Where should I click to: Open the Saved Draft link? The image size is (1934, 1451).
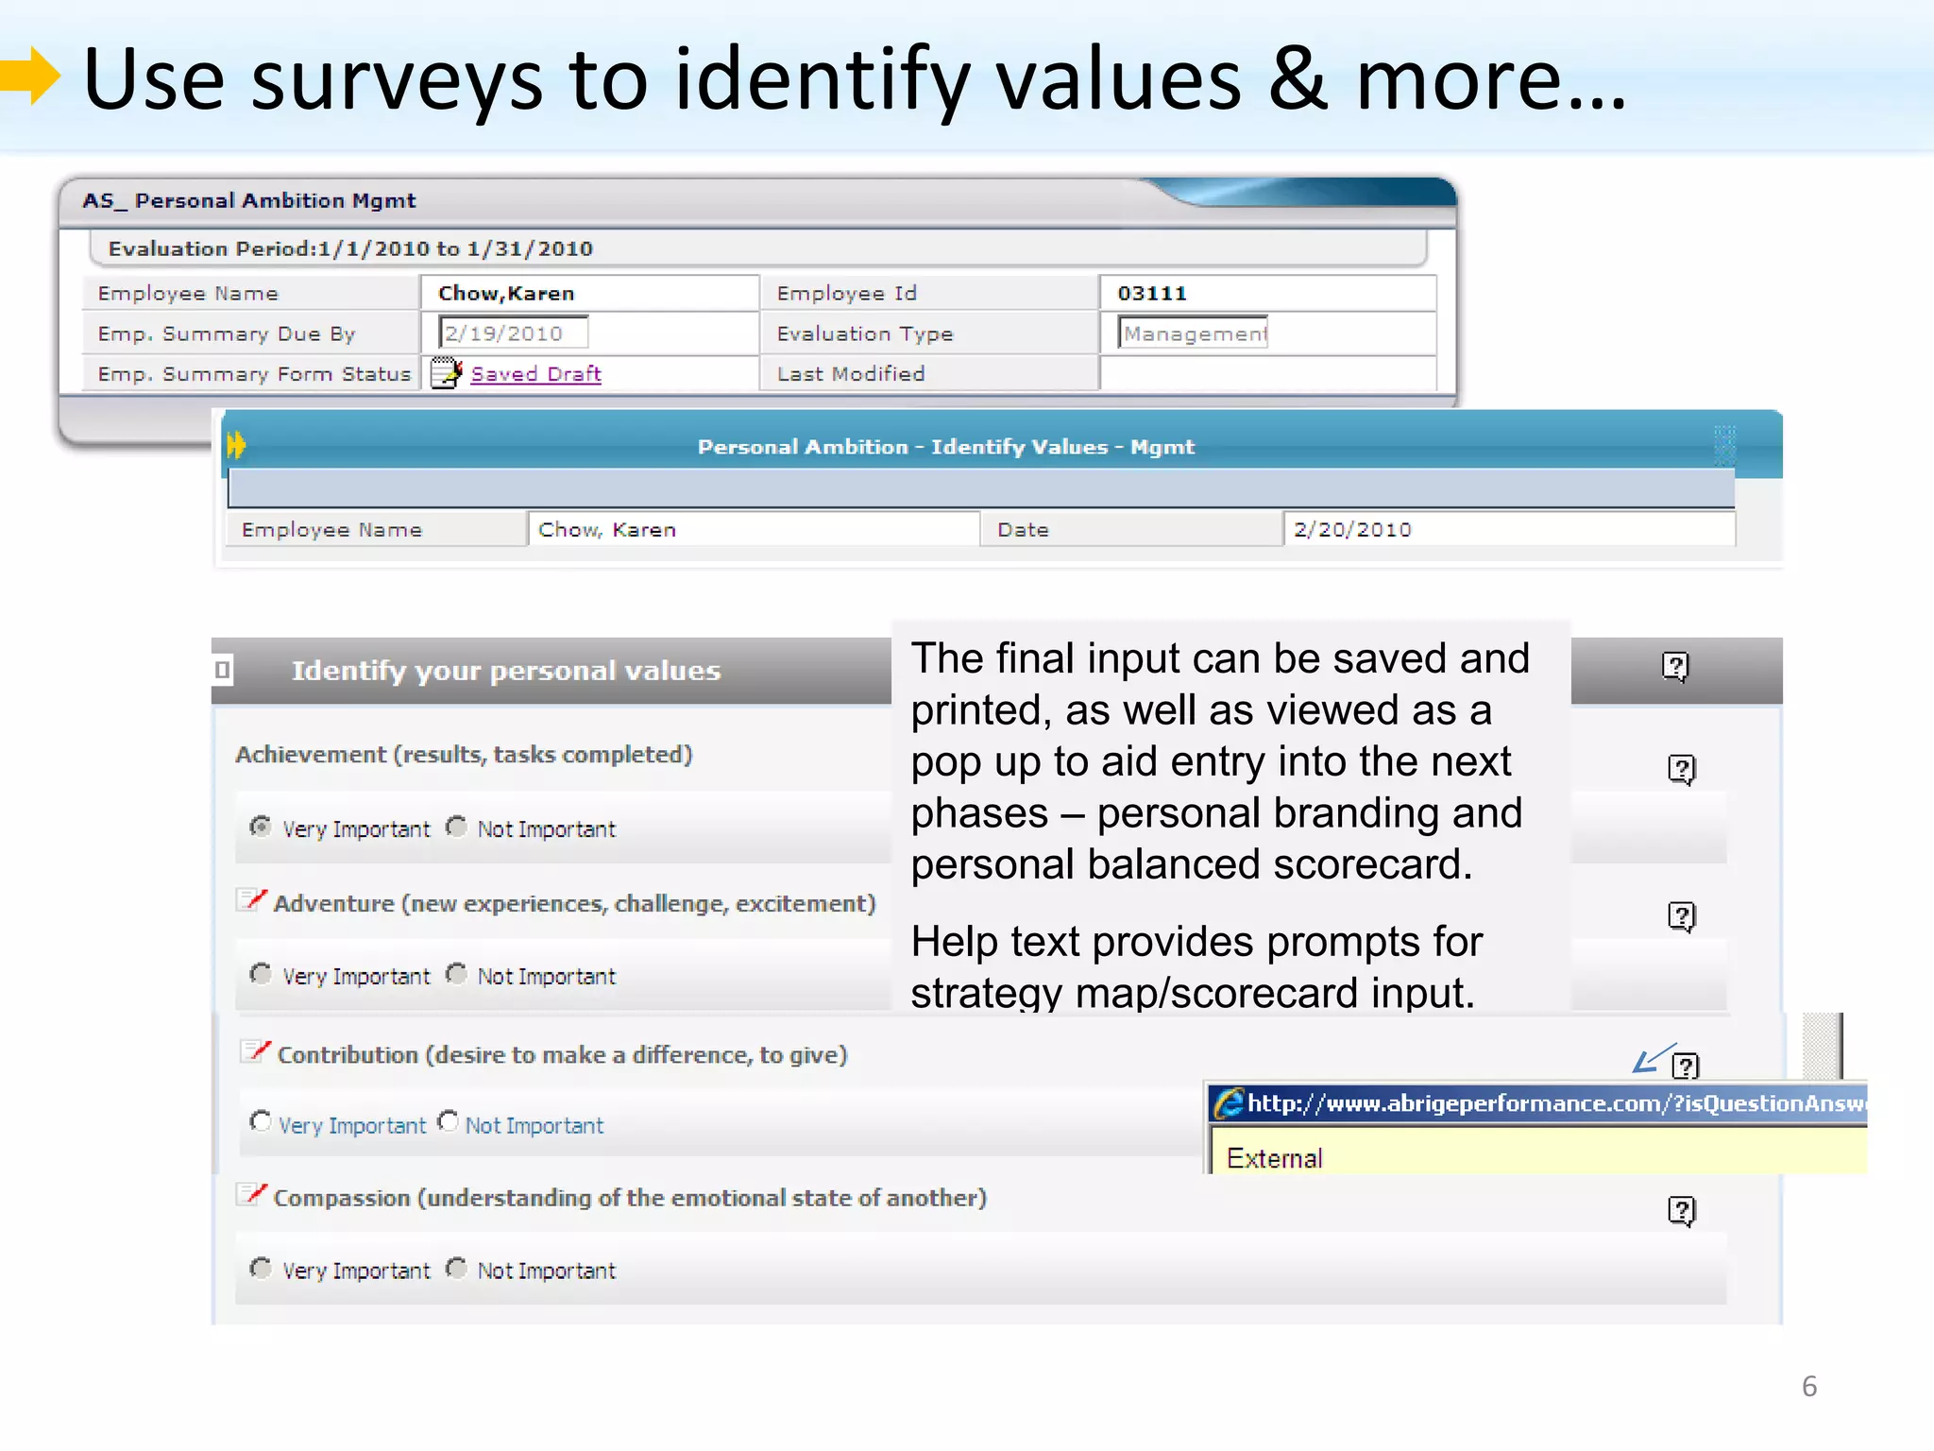point(535,372)
